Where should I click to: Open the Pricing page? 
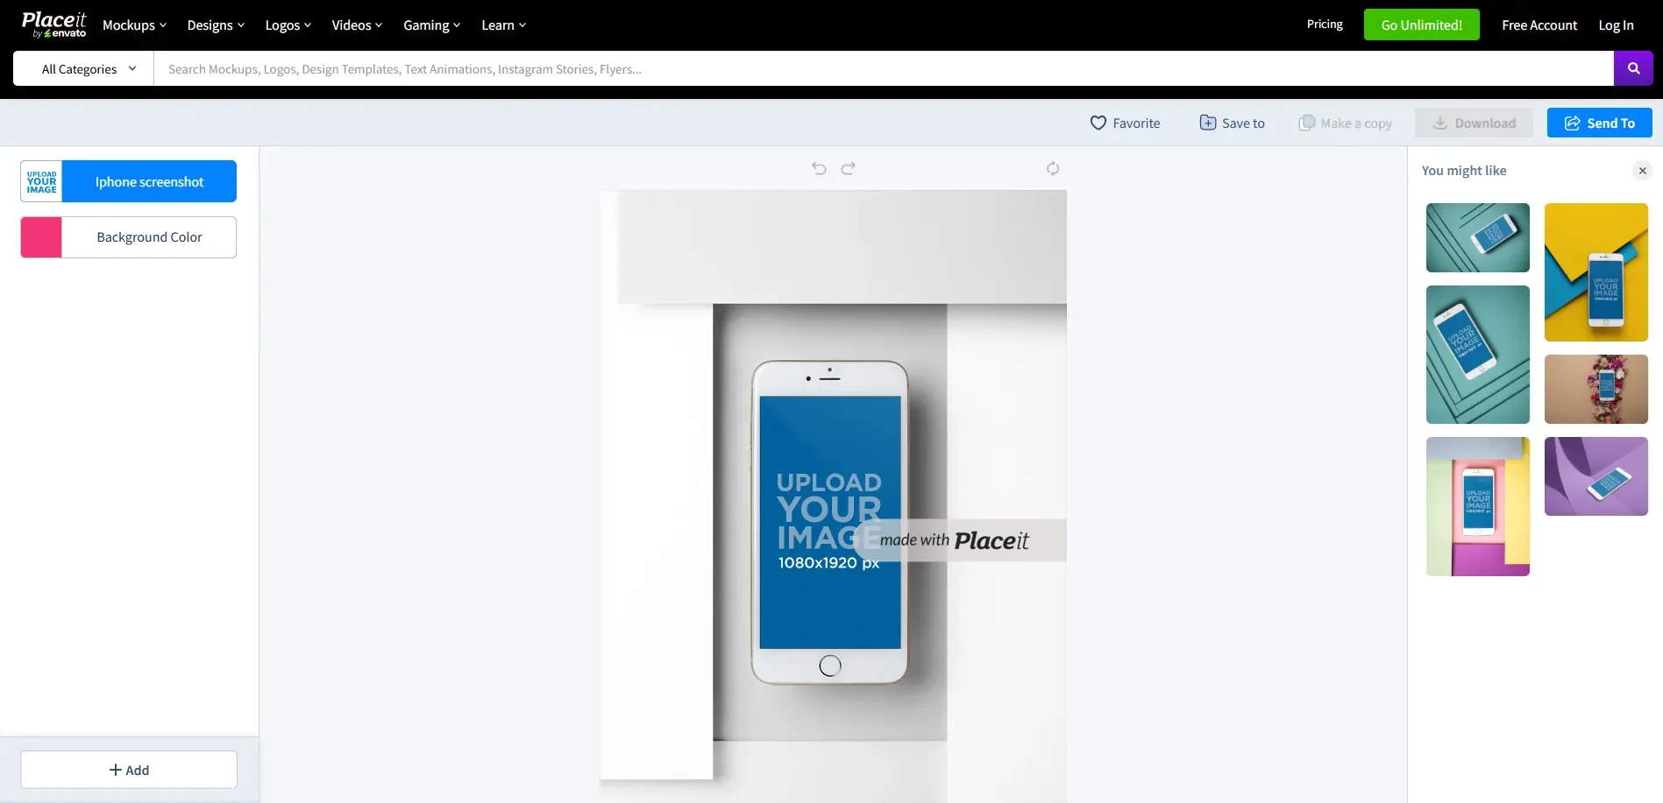click(x=1324, y=24)
